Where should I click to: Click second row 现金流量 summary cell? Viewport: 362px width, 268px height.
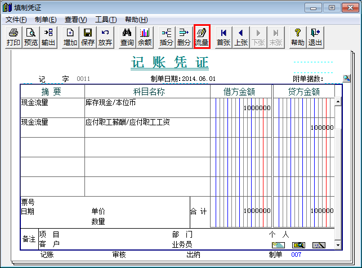[x=52, y=128]
